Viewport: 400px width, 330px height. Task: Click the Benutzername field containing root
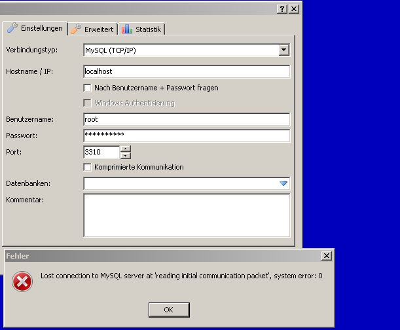click(187, 119)
